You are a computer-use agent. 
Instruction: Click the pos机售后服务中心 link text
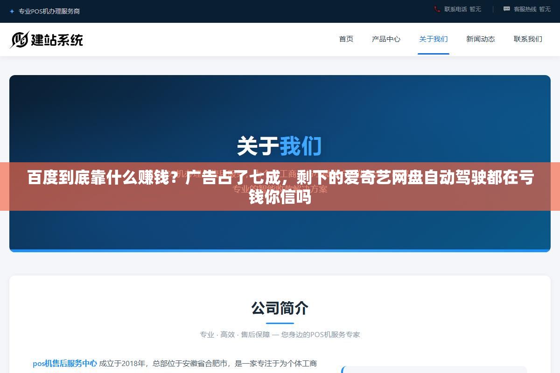click(x=65, y=363)
